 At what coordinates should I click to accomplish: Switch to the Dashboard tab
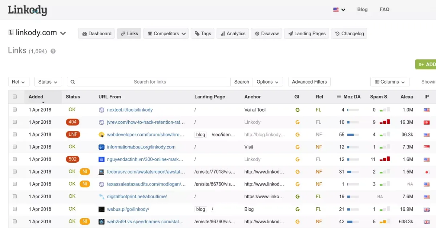click(96, 33)
